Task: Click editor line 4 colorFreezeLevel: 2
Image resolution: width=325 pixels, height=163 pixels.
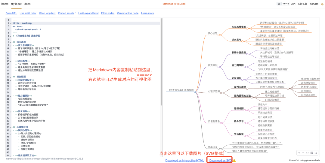Action: 28,30
